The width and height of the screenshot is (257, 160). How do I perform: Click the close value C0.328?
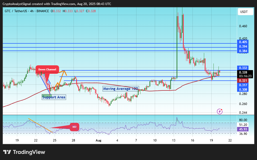point(91,11)
